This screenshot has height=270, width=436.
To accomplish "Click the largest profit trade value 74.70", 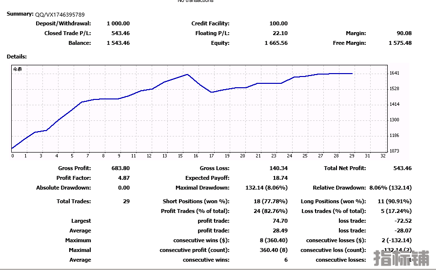I will point(280,221).
